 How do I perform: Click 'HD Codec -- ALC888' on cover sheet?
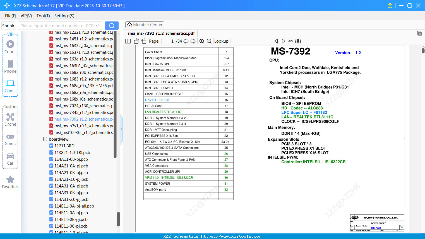tap(302, 108)
